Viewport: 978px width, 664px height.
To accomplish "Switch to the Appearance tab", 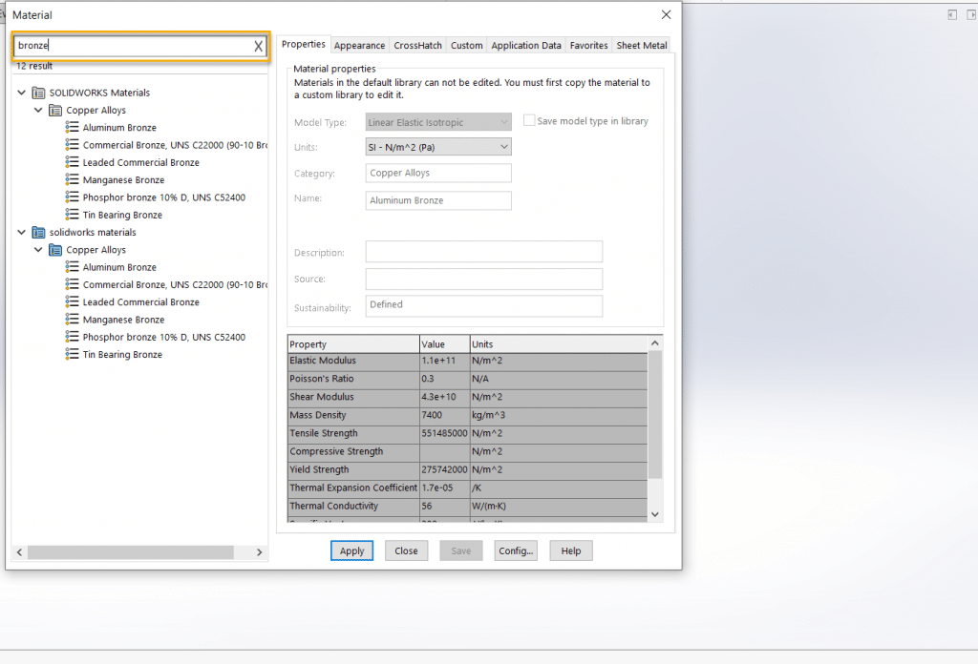I will point(359,46).
